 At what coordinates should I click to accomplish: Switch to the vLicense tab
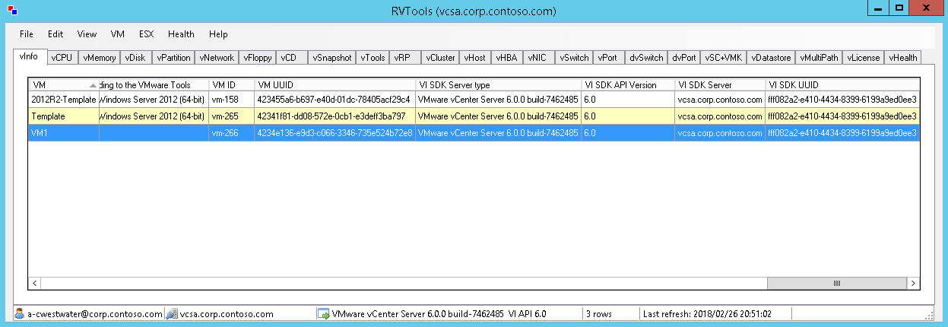(864, 58)
